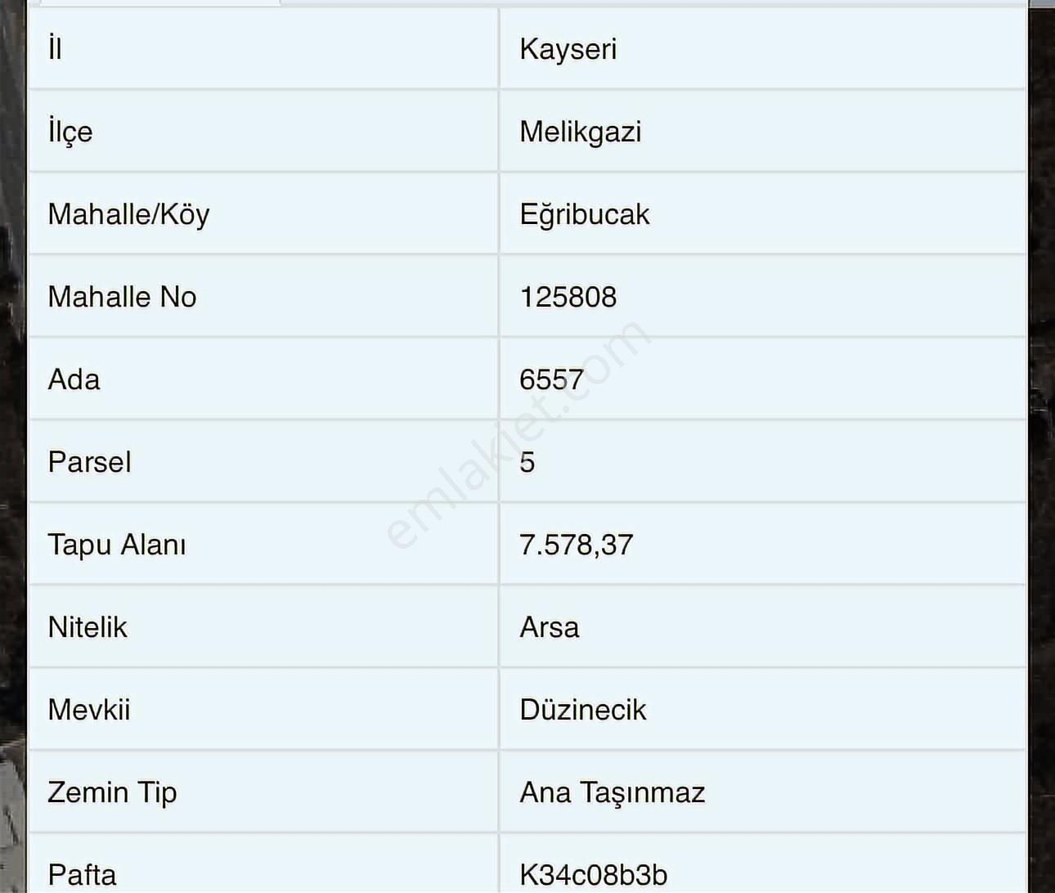1055x893 pixels.
Task: Click the Tapu Alanı label
Action: tap(117, 545)
